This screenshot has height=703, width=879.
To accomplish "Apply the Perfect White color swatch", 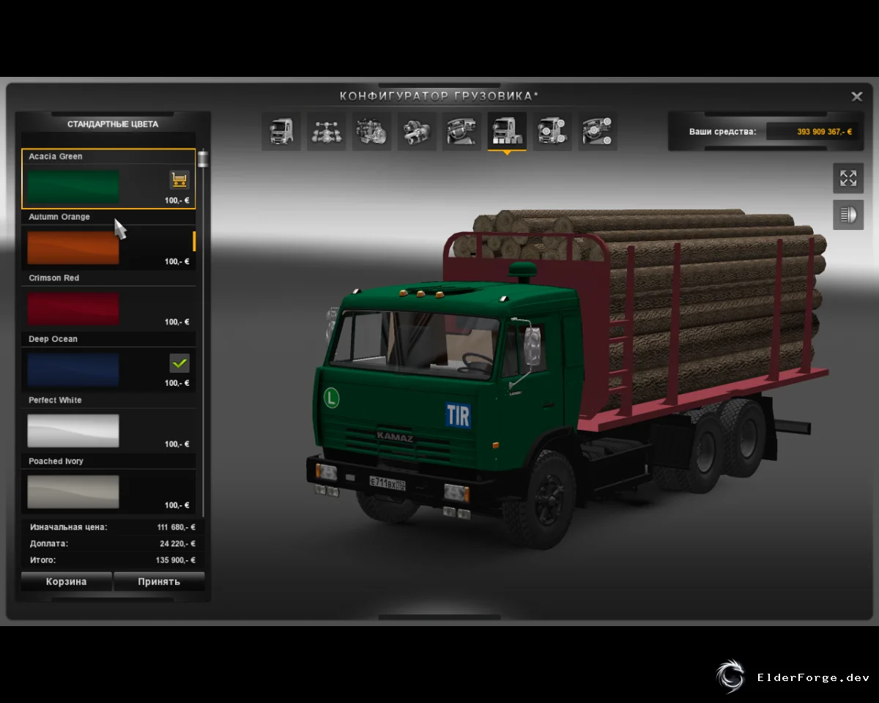I will pos(73,431).
